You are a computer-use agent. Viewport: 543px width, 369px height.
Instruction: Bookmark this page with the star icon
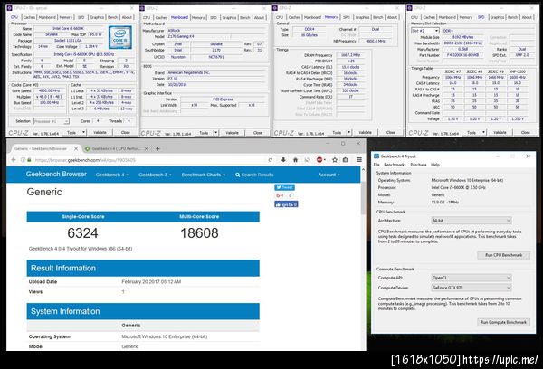pos(335,159)
